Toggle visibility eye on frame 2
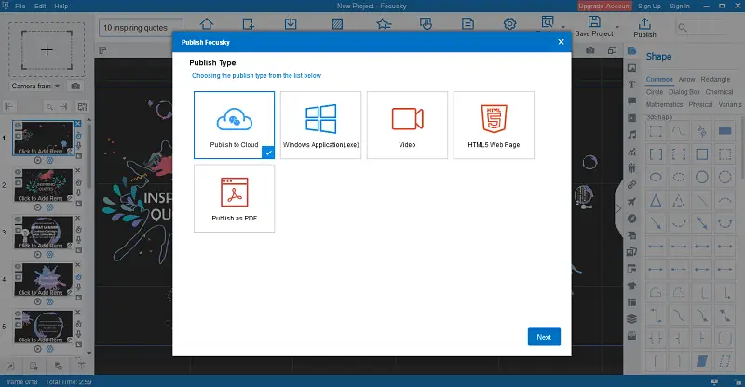The image size is (745, 387). point(18,173)
